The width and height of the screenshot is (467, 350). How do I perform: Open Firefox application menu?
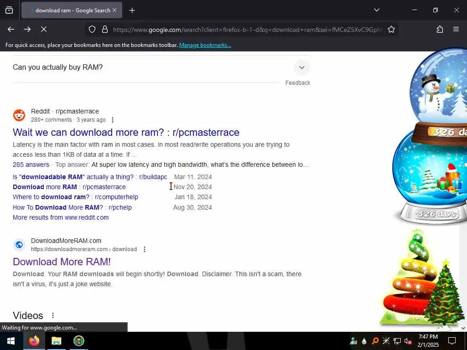(456, 29)
